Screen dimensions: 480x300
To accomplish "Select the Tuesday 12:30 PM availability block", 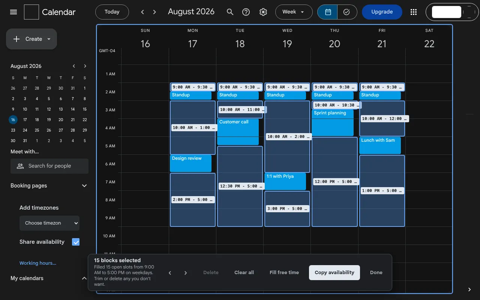I will click(240, 186).
